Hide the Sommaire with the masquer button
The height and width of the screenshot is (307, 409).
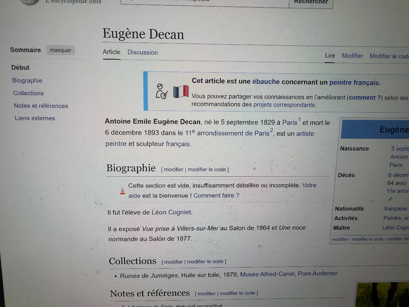tap(60, 50)
